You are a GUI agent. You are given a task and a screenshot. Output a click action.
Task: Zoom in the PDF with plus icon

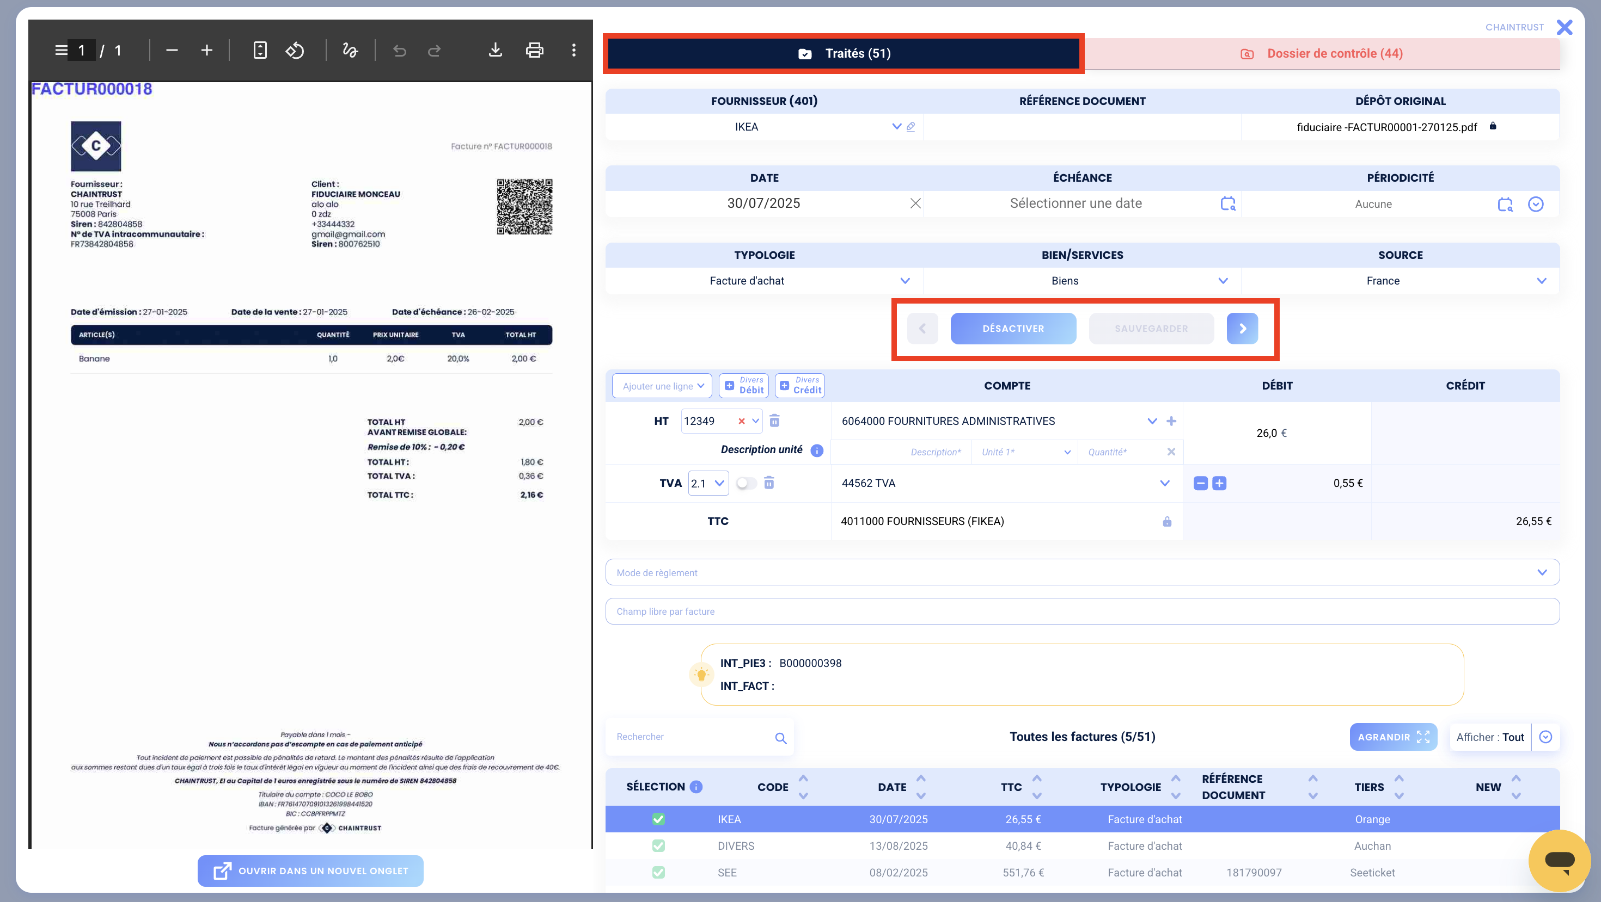point(207,50)
